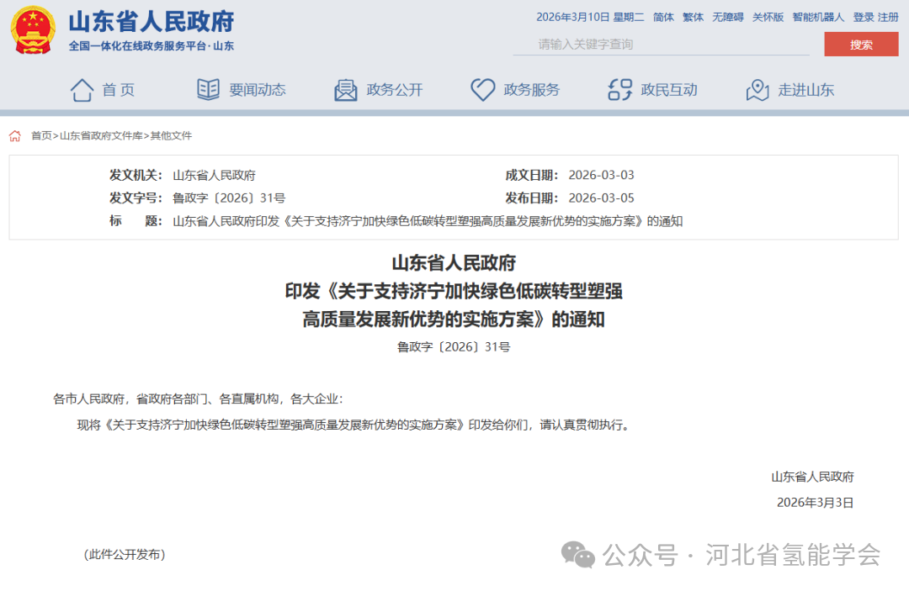Viewport: 909px width, 591px height.
Task: Click the red breadcrumb home icon
Action: tap(15, 135)
